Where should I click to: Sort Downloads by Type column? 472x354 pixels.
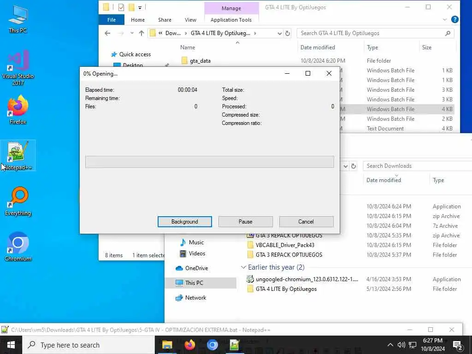(x=438, y=180)
